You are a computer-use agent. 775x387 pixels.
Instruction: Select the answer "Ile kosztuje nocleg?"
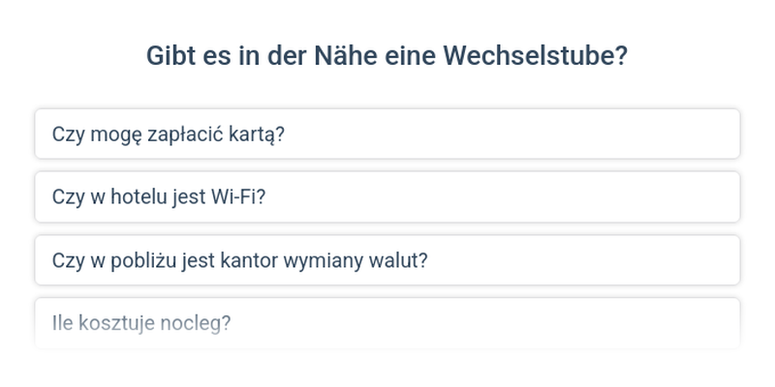click(387, 322)
